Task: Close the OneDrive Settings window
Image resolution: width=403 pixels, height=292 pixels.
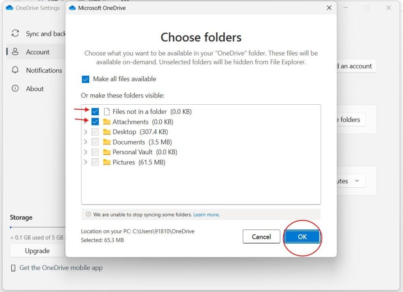Action: [388, 8]
